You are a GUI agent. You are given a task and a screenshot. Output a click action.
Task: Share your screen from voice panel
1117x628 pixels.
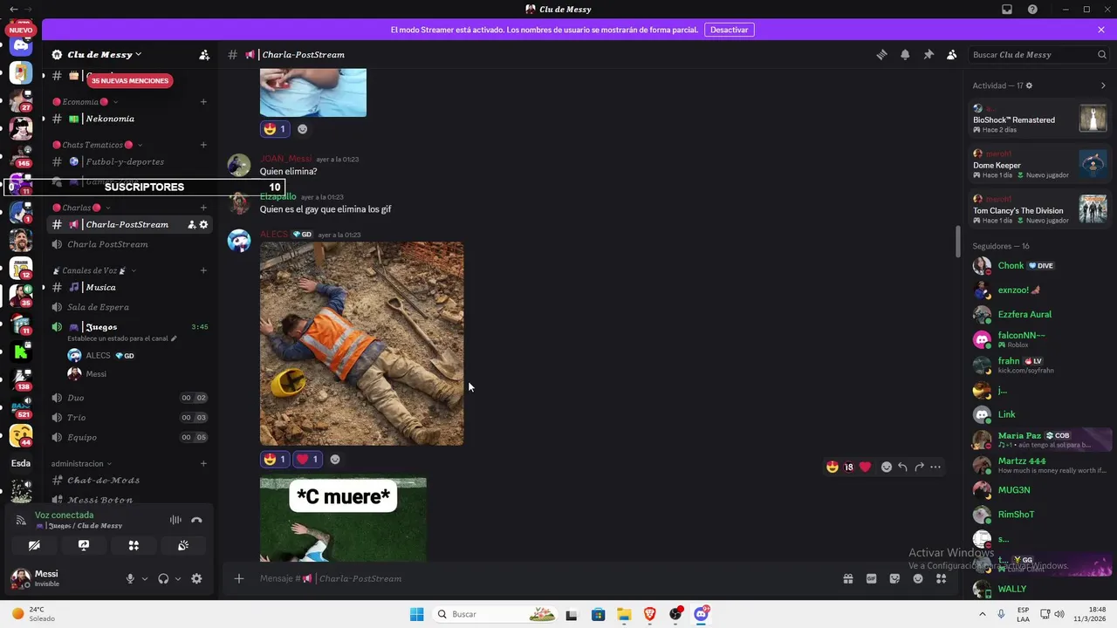click(84, 545)
